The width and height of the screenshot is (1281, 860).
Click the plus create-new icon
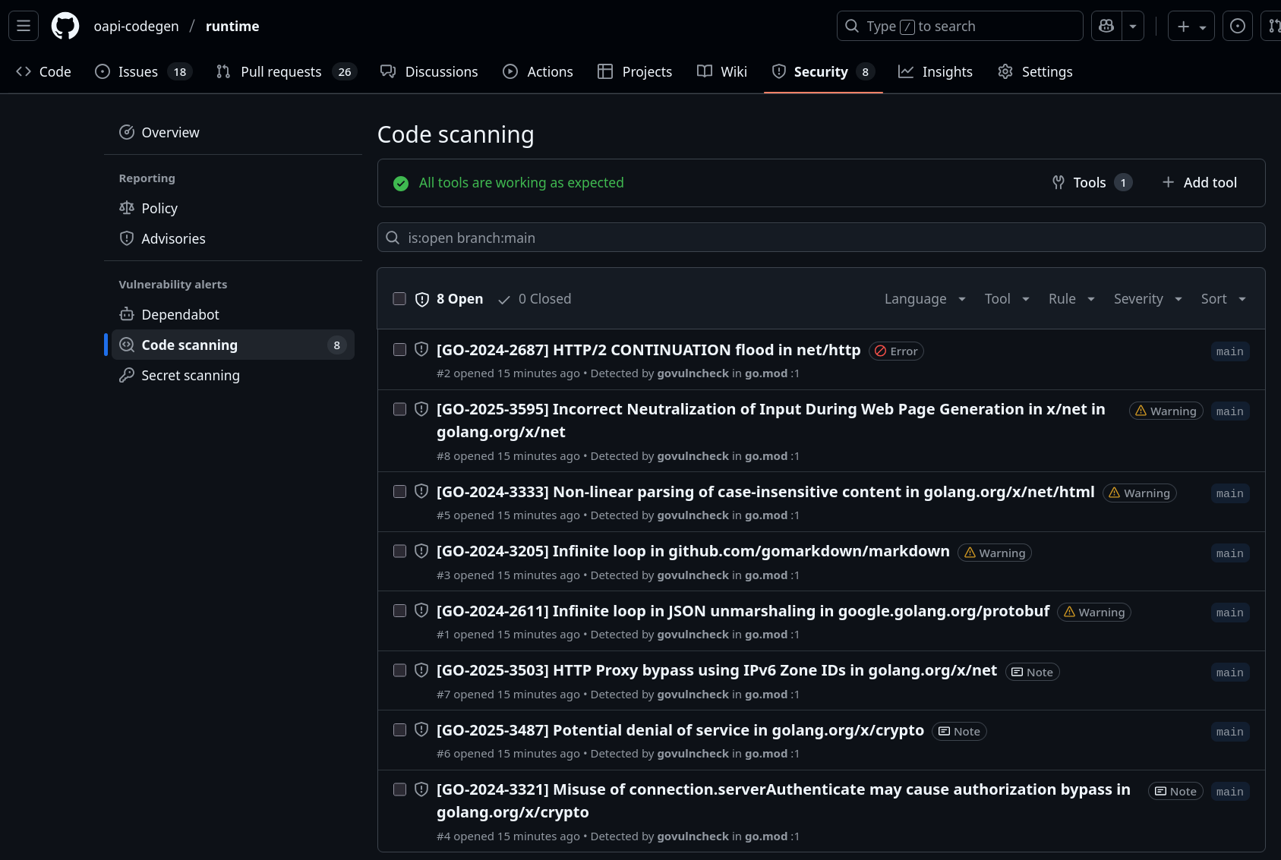(1191, 26)
